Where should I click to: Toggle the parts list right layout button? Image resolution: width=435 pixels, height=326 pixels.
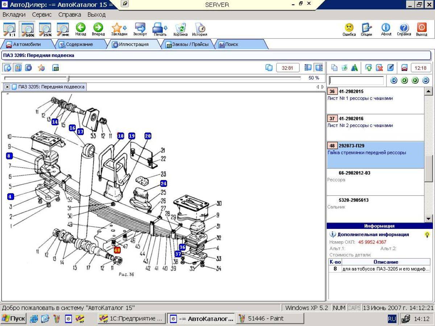(x=319, y=68)
